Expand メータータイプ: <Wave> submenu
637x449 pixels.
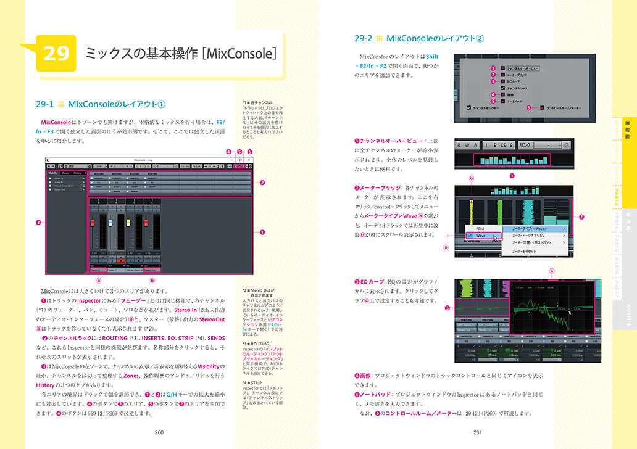coord(535,229)
